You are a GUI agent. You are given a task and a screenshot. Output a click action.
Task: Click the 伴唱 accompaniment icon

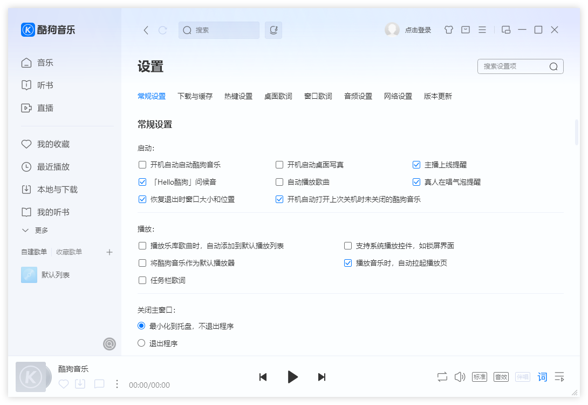tap(522, 377)
